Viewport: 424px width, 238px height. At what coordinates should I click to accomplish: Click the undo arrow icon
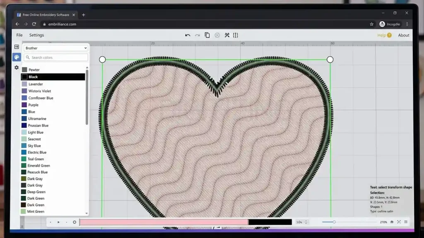point(188,36)
